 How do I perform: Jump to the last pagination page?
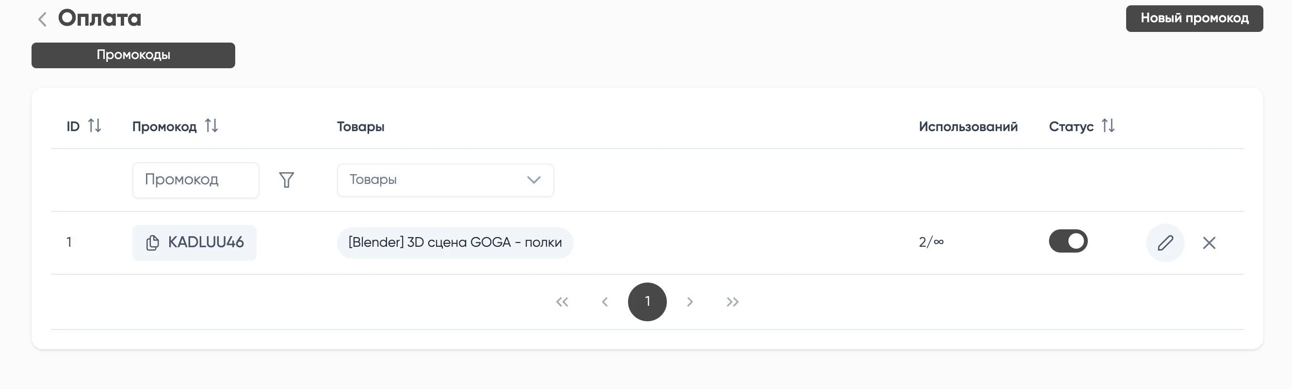(x=732, y=302)
